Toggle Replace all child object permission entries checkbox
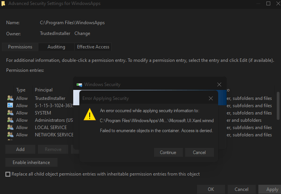This screenshot has height=194, width=281. pyautogui.click(x=8, y=174)
